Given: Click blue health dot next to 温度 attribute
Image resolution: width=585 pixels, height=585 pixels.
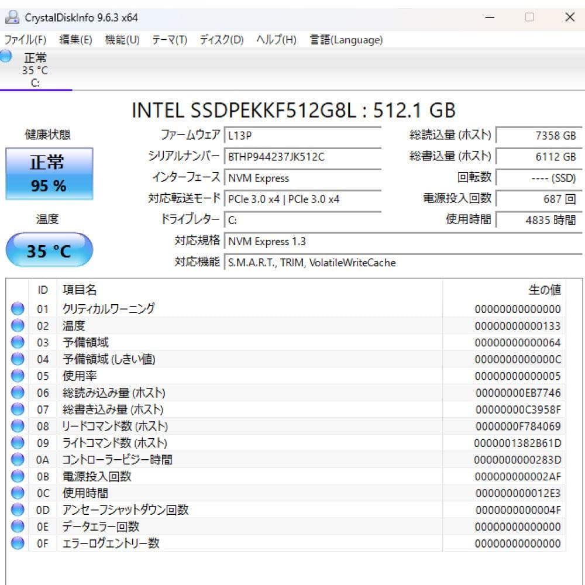Looking at the screenshot, I should tap(18, 326).
